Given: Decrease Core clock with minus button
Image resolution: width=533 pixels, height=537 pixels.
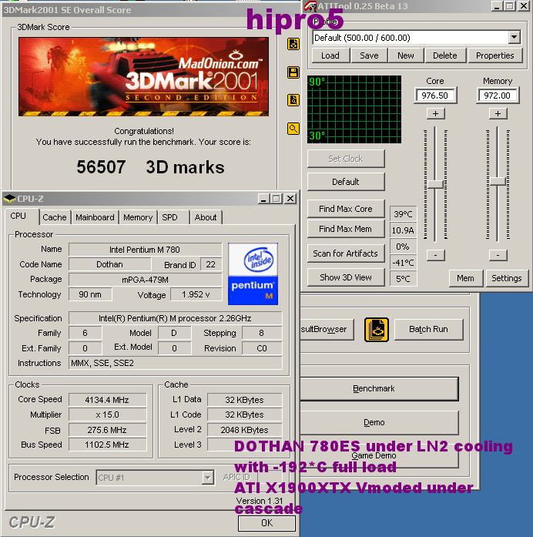Looking at the screenshot, I should tap(436, 255).
